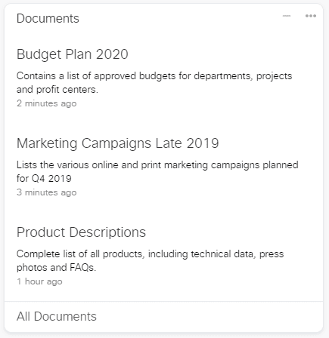Click 'photos and FAQs.' description line

[57, 268]
